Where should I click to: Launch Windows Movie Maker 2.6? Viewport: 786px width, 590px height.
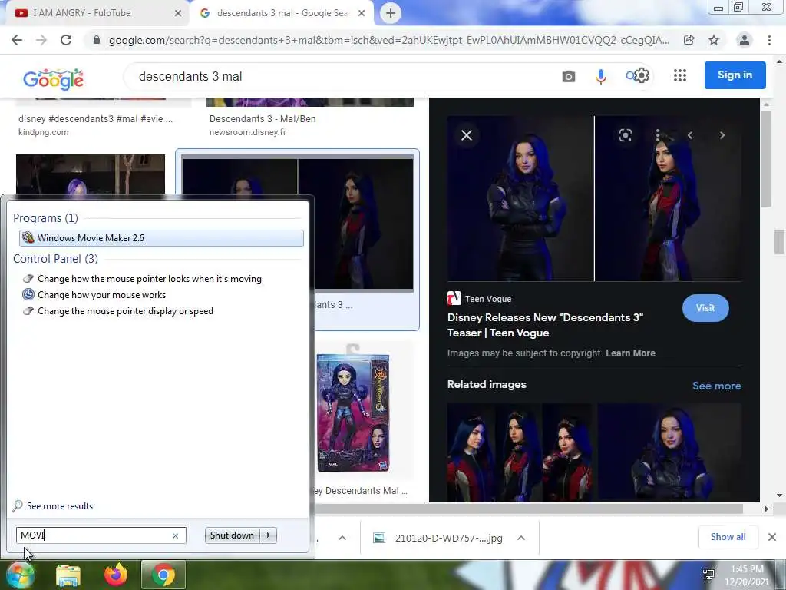click(161, 238)
